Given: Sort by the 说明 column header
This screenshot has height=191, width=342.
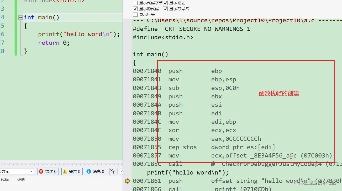Looking at the screenshot, I should pos(21,180).
